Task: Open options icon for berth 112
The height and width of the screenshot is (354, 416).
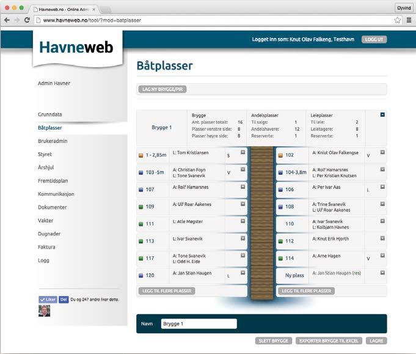Action: [x=382, y=238]
